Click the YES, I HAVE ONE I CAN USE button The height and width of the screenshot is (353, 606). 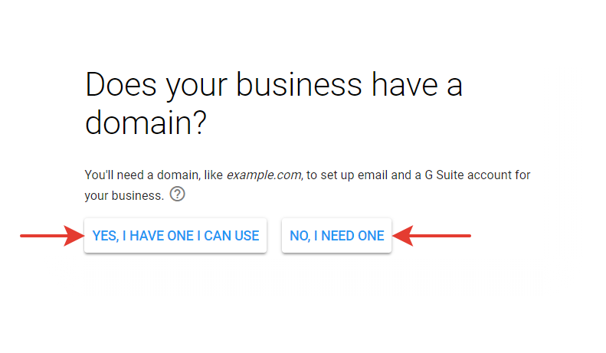pos(175,236)
